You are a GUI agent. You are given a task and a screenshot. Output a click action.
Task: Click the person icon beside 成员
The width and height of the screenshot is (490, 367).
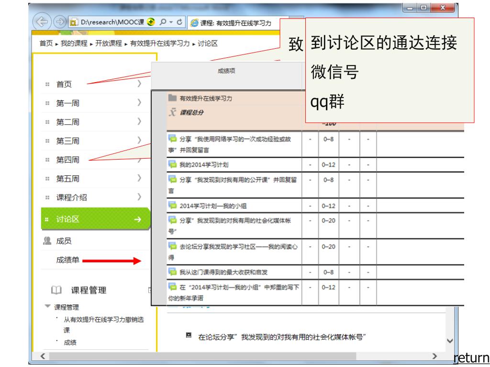pyautogui.click(x=47, y=241)
